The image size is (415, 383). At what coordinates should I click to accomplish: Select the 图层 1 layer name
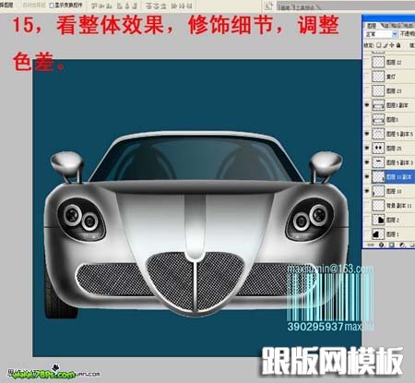point(393,234)
